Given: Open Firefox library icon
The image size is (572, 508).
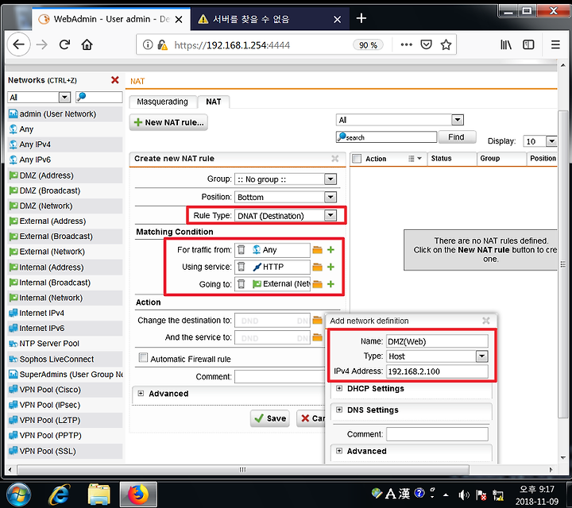Looking at the screenshot, I should 506,44.
